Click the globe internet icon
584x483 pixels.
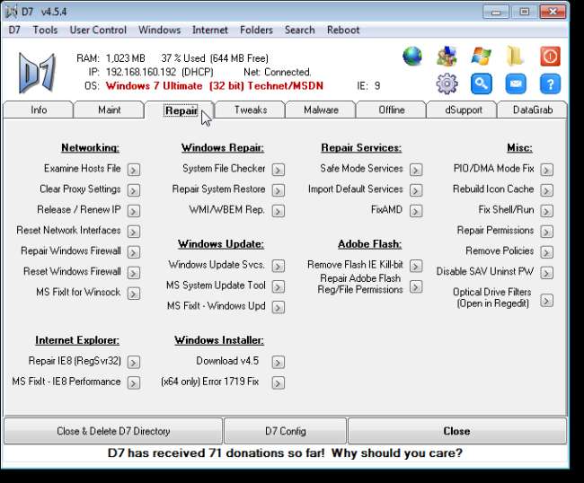tap(412, 57)
